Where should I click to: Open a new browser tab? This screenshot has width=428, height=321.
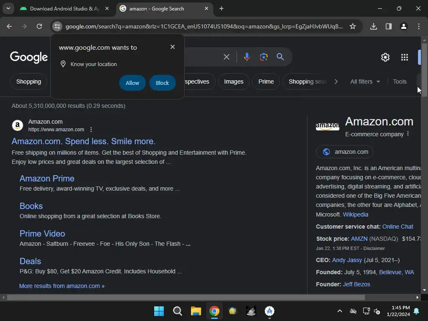pos(222,8)
